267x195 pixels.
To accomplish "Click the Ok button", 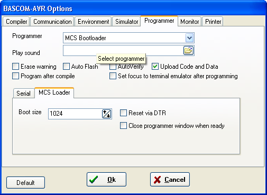I will point(106,180).
